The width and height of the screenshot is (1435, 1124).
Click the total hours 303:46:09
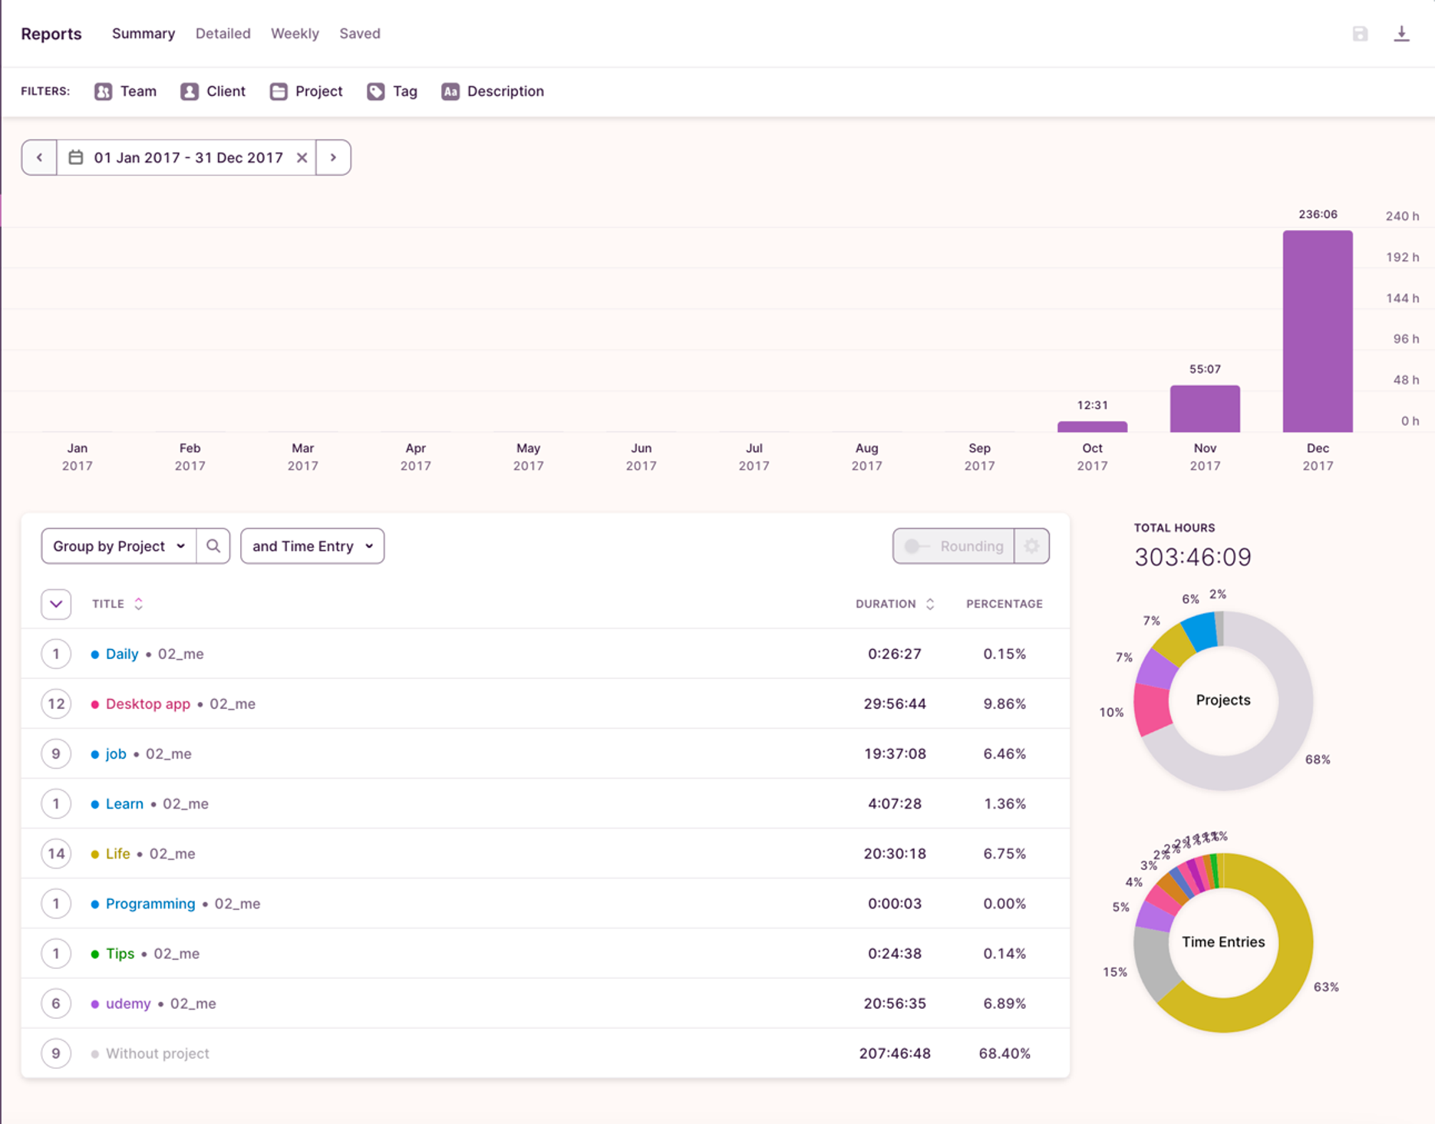(x=1193, y=556)
